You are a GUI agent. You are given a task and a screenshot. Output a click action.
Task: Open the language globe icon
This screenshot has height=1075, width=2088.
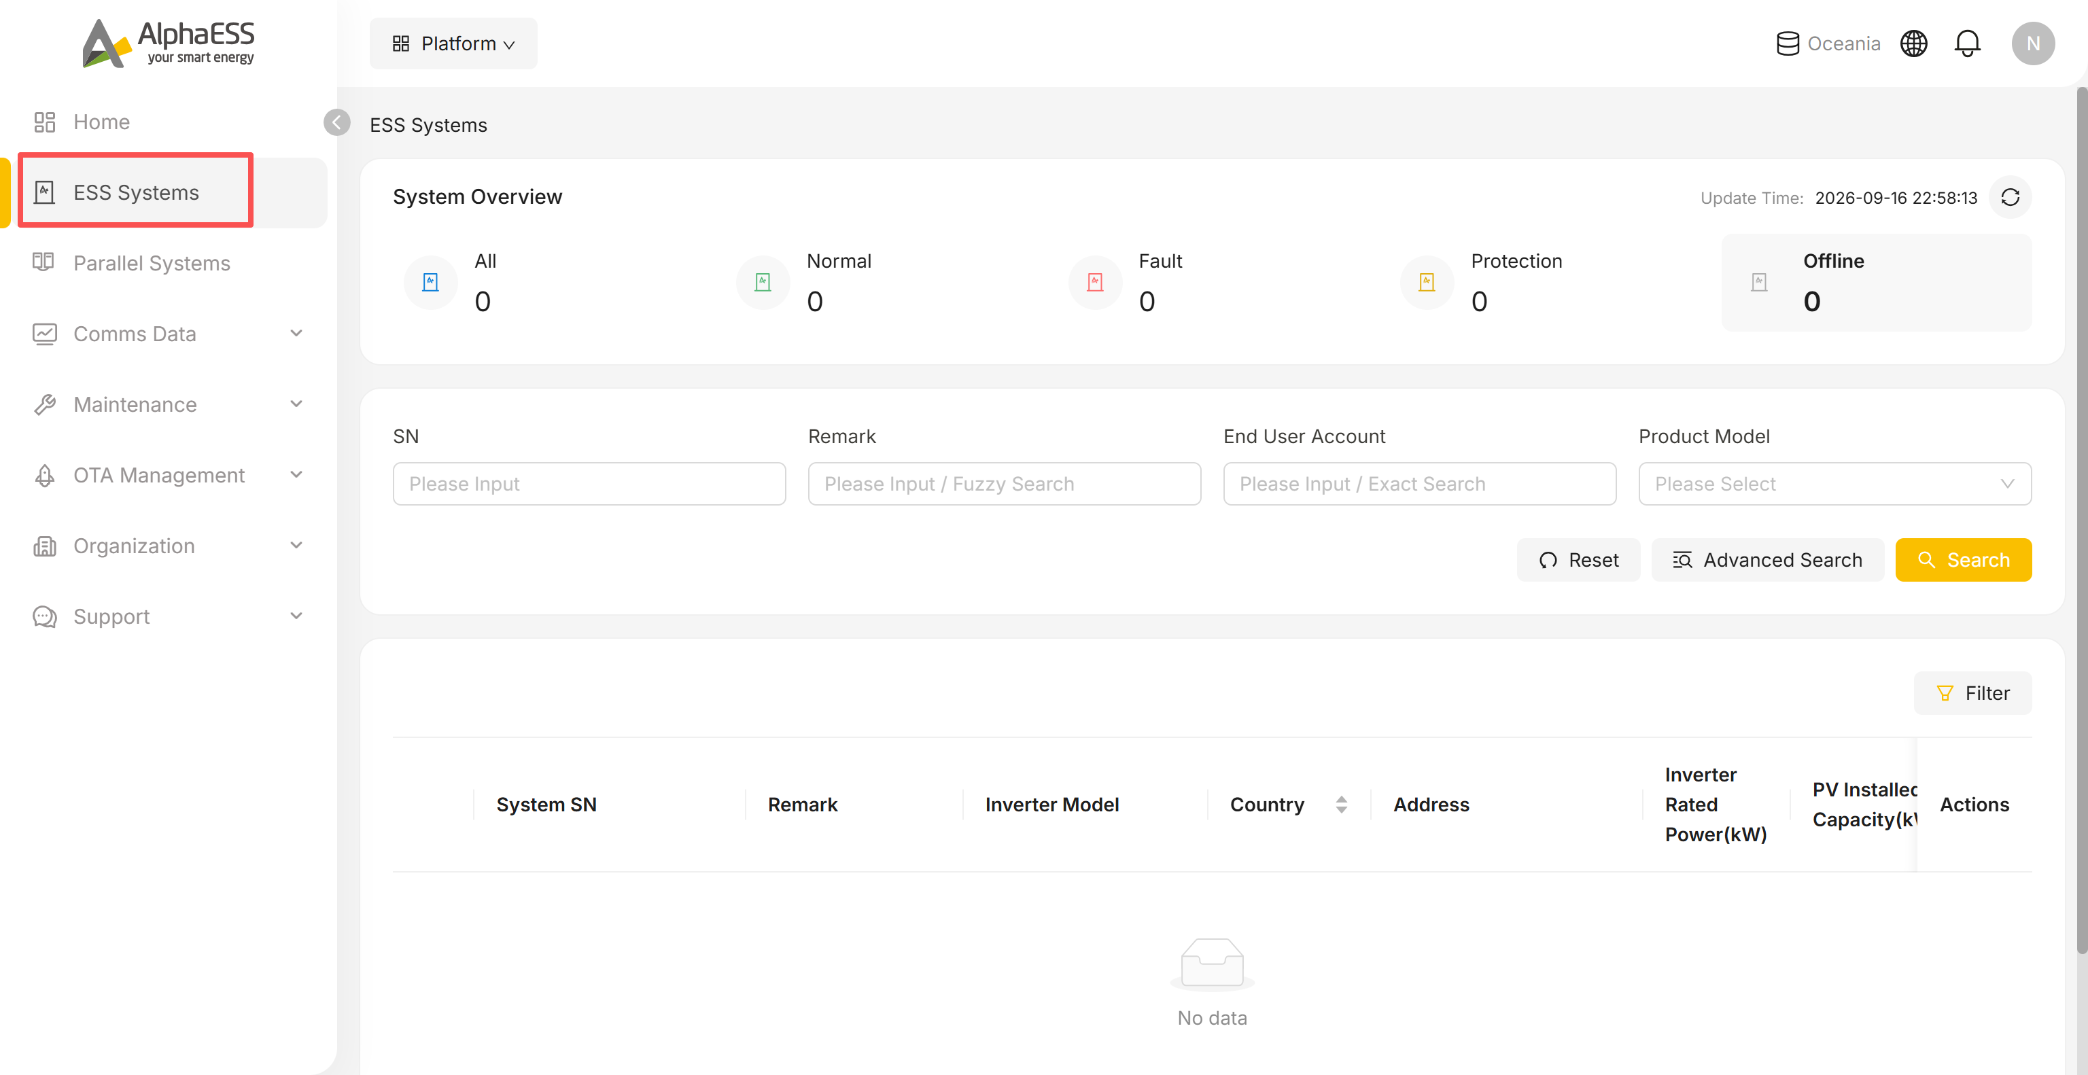pos(1913,43)
